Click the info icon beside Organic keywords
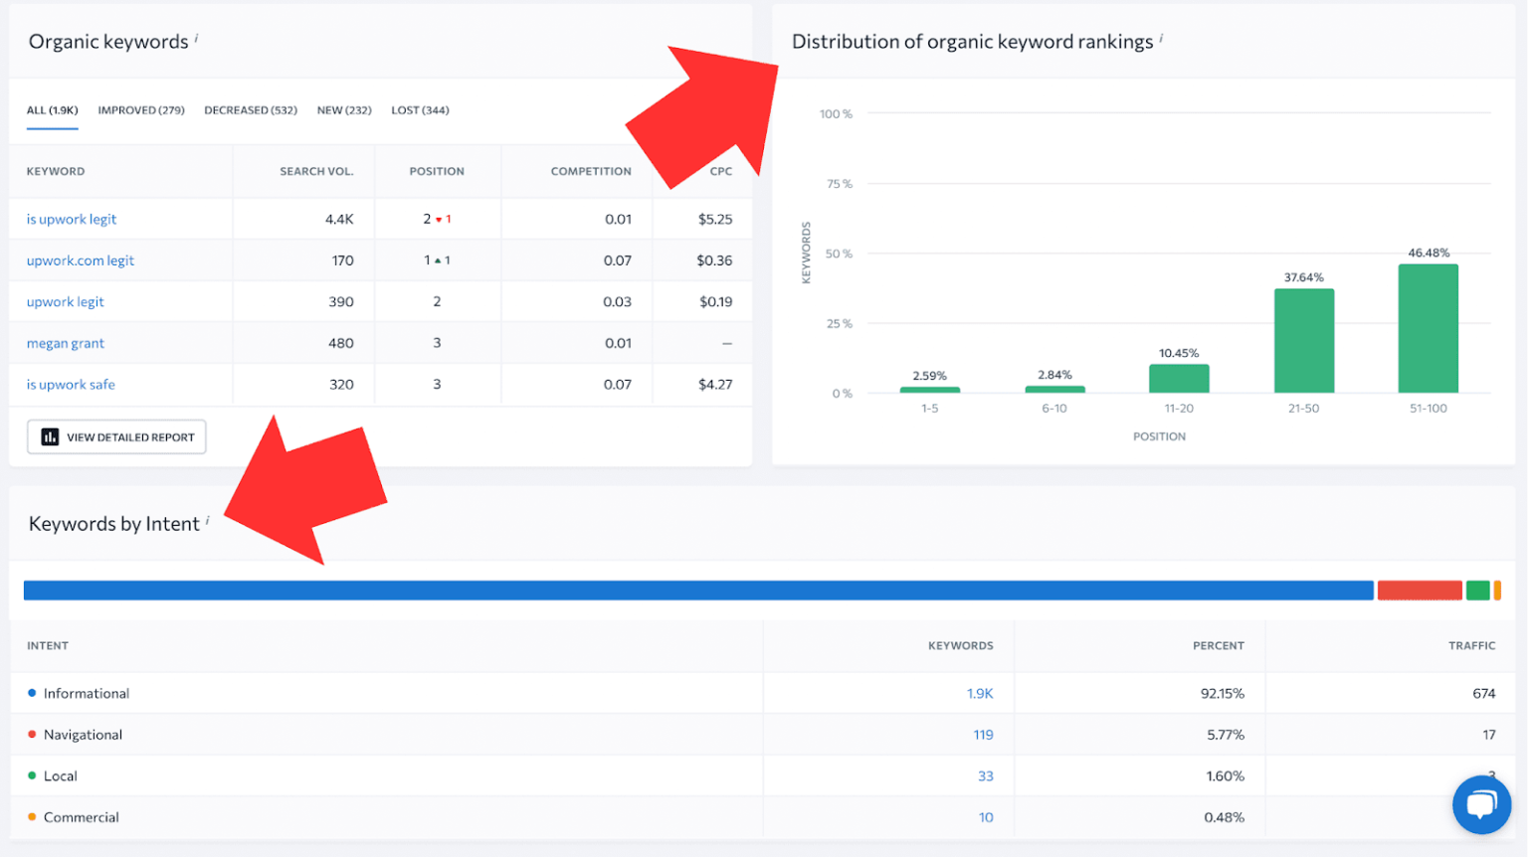Image resolution: width=1528 pixels, height=857 pixels. 198,38
